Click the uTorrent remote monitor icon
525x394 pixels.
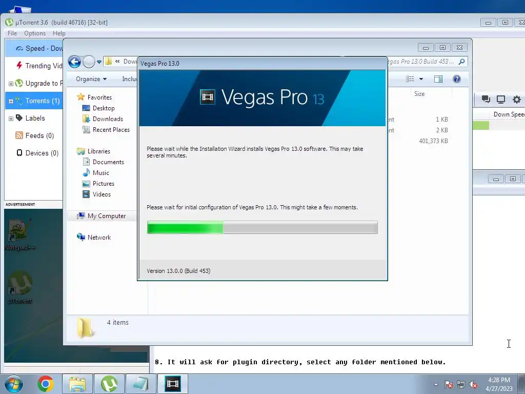[x=501, y=99]
